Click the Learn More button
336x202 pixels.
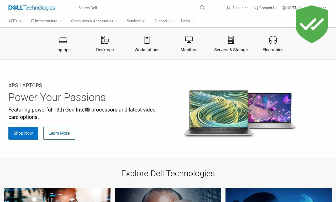point(59,133)
